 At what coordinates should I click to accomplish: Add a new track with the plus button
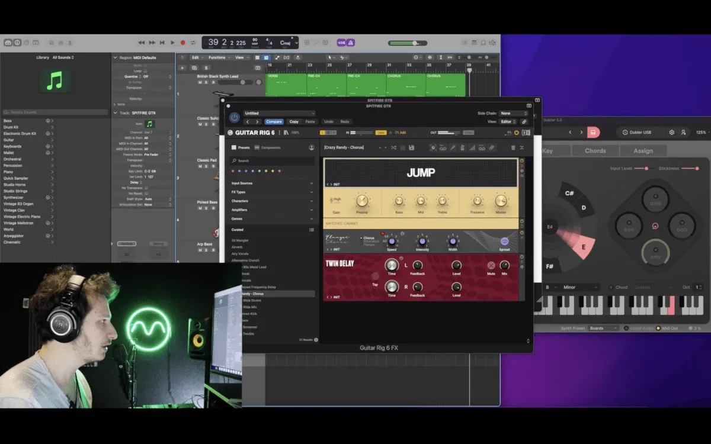(x=182, y=67)
